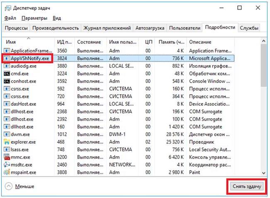Click the explorer.exe folder icon
This screenshot has height=198, width=270.
coord(7,142)
